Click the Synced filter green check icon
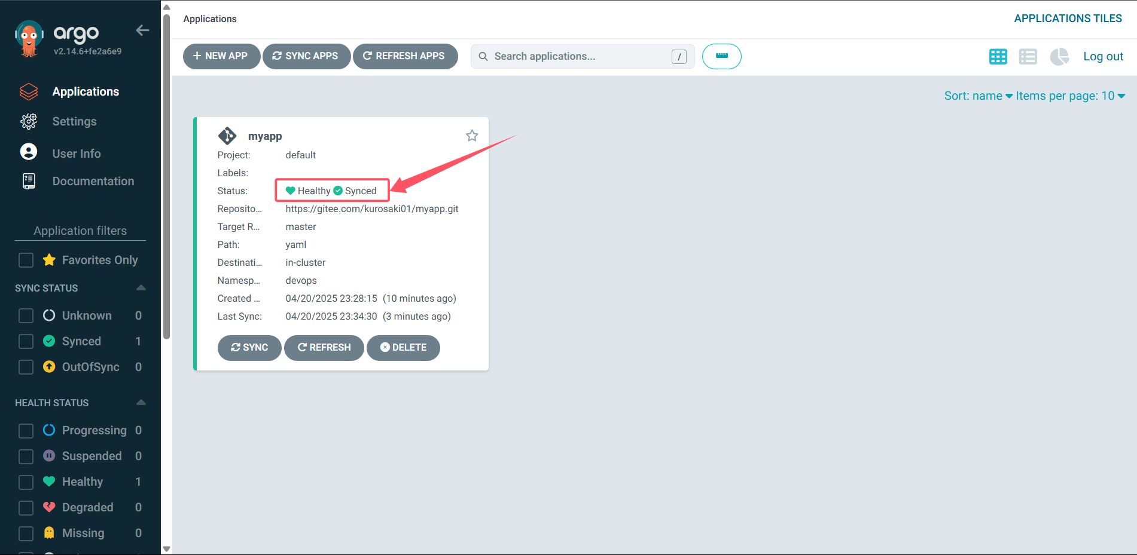This screenshot has width=1137, height=555. tap(49, 341)
